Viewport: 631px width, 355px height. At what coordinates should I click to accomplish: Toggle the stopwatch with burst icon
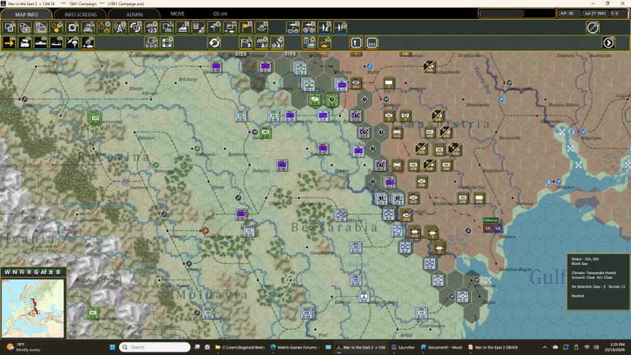(104, 28)
